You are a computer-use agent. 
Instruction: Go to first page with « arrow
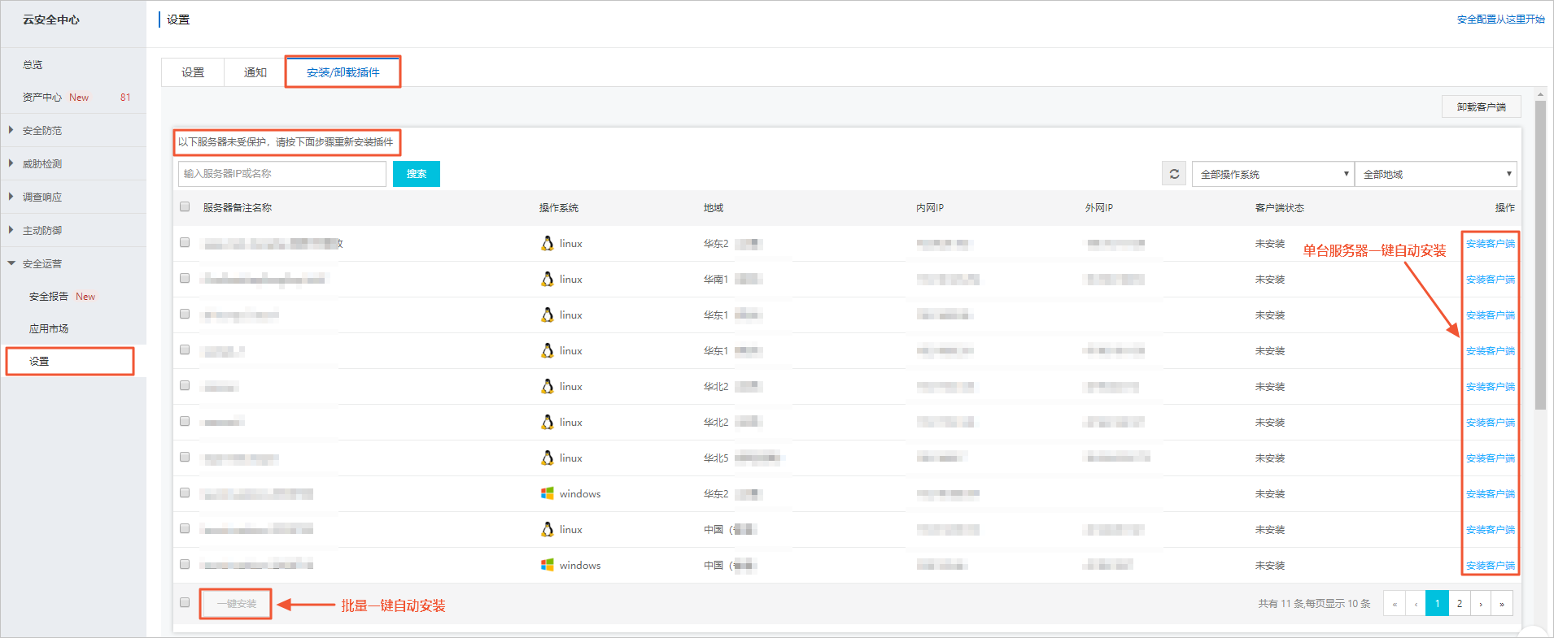coord(1395,603)
